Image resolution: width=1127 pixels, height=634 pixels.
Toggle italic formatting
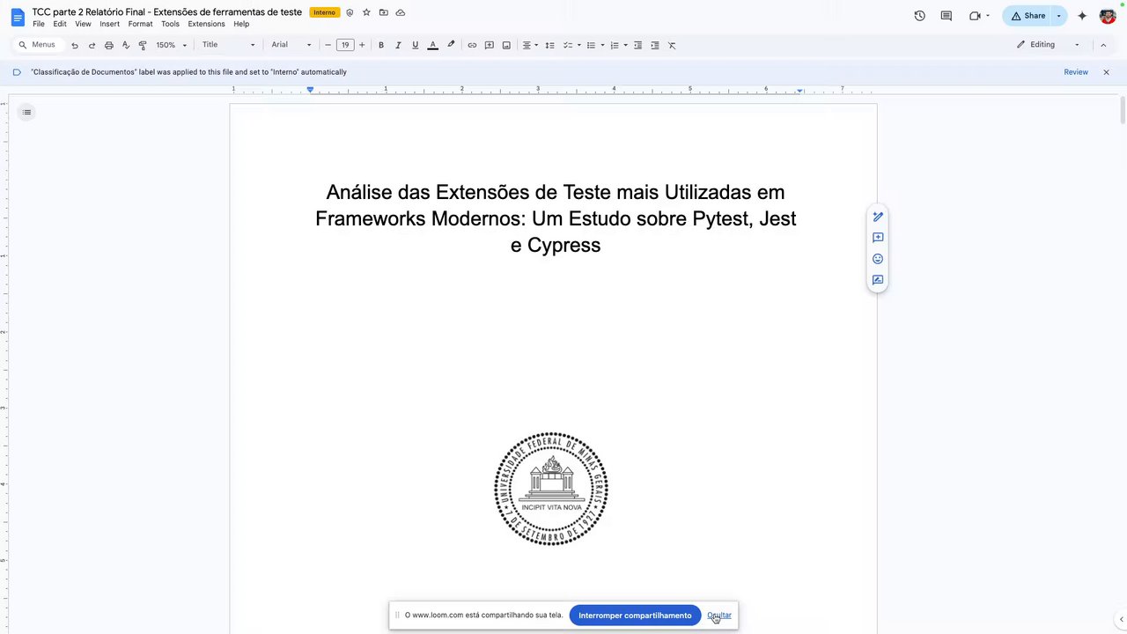[398, 45]
